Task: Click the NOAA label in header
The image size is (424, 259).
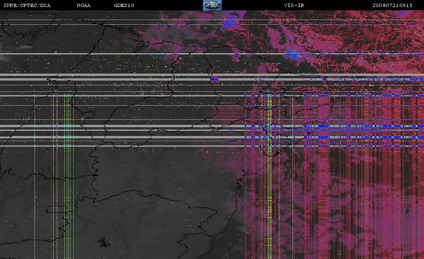Action: coord(83,6)
